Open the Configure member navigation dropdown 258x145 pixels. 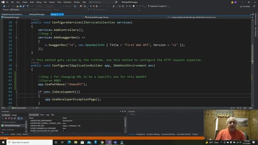(x=210, y=17)
